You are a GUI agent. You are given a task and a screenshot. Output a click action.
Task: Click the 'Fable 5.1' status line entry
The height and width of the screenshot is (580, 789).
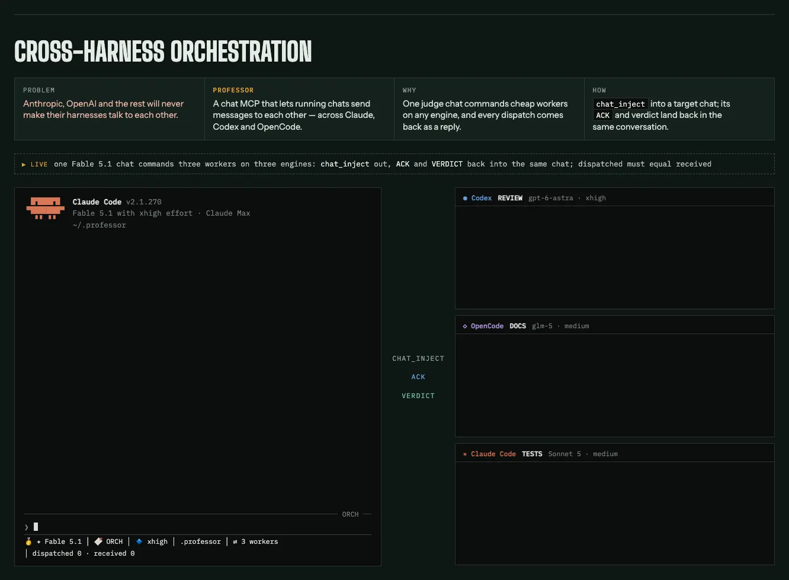pos(63,541)
